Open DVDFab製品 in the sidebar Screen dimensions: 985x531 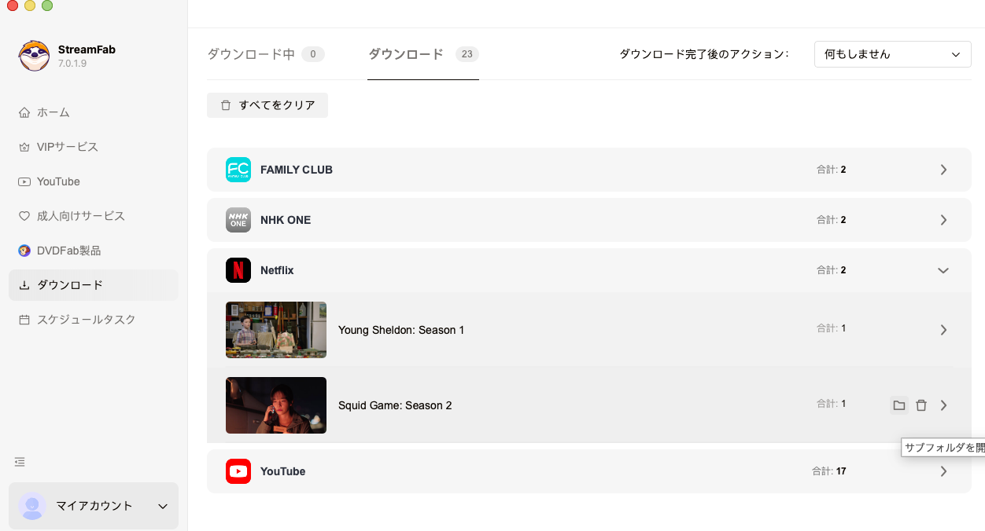pos(94,251)
